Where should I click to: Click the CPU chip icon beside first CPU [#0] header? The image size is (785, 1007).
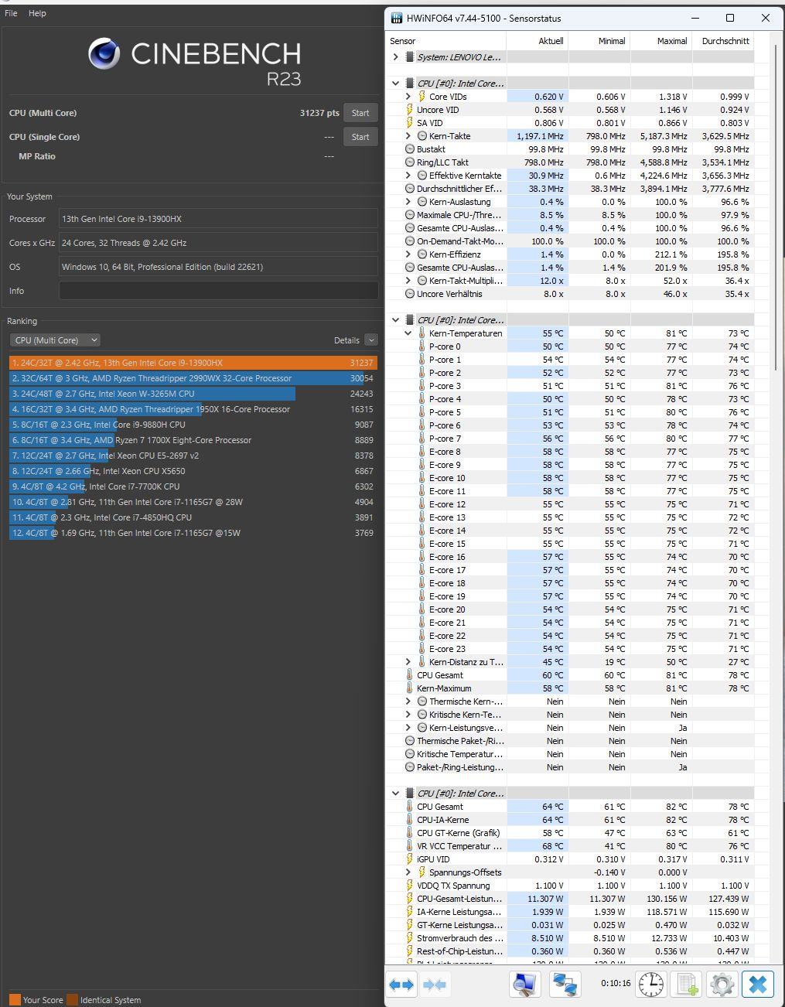[409, 84]
